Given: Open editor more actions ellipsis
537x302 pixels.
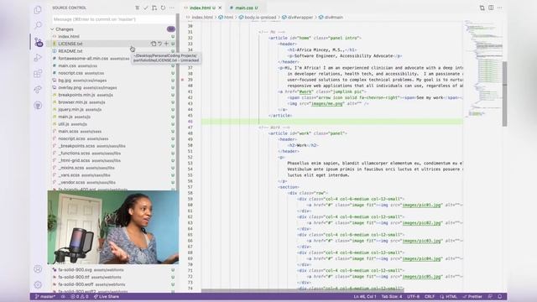Looking at the screenshot, I should tap(500, 8).
